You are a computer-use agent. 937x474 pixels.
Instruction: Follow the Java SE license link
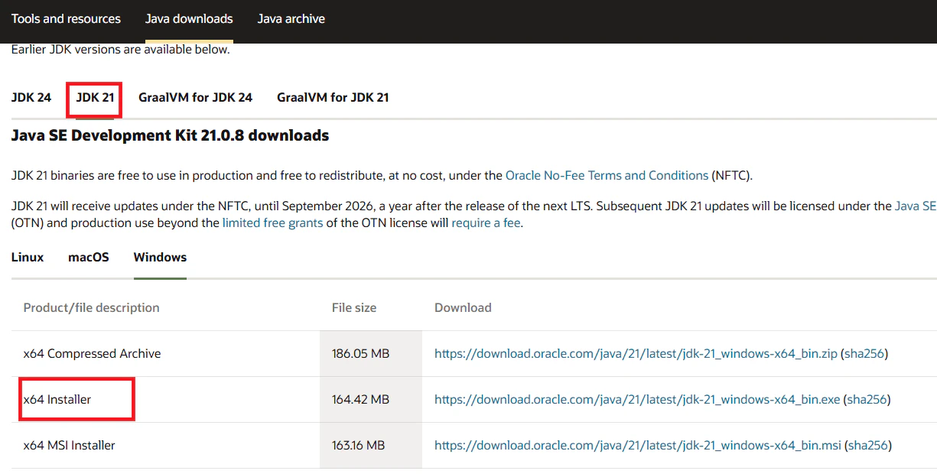(x=916, y=206)
